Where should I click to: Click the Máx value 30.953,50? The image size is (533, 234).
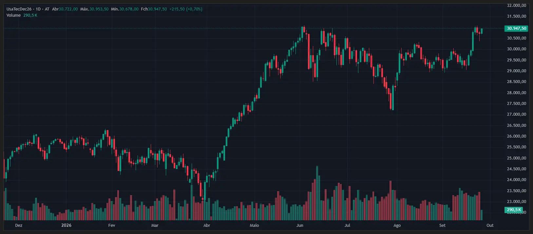click(99, 9)
